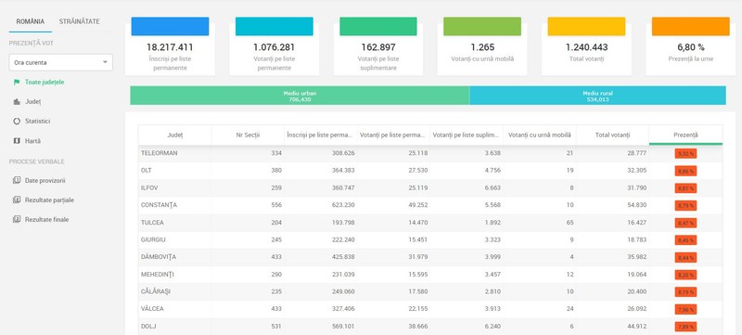
Task: Click the turnout badge in the OLT row
Action: [685, 171]
